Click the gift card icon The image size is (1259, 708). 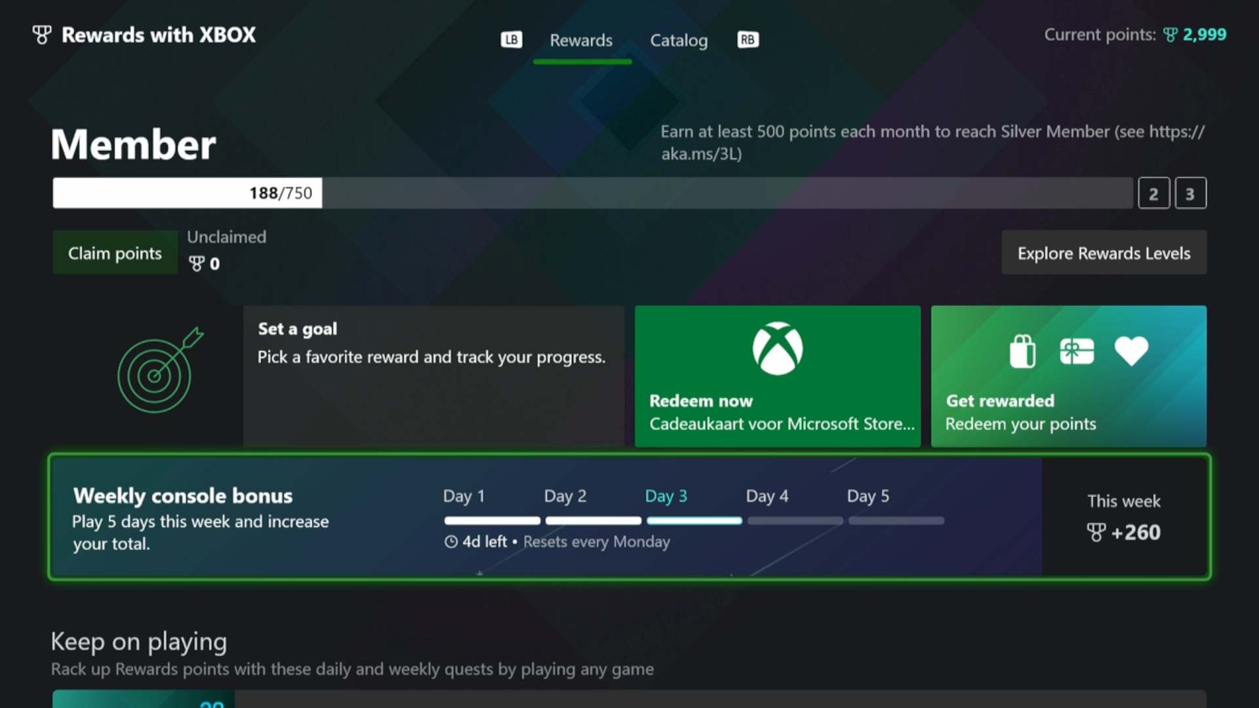1077,351
